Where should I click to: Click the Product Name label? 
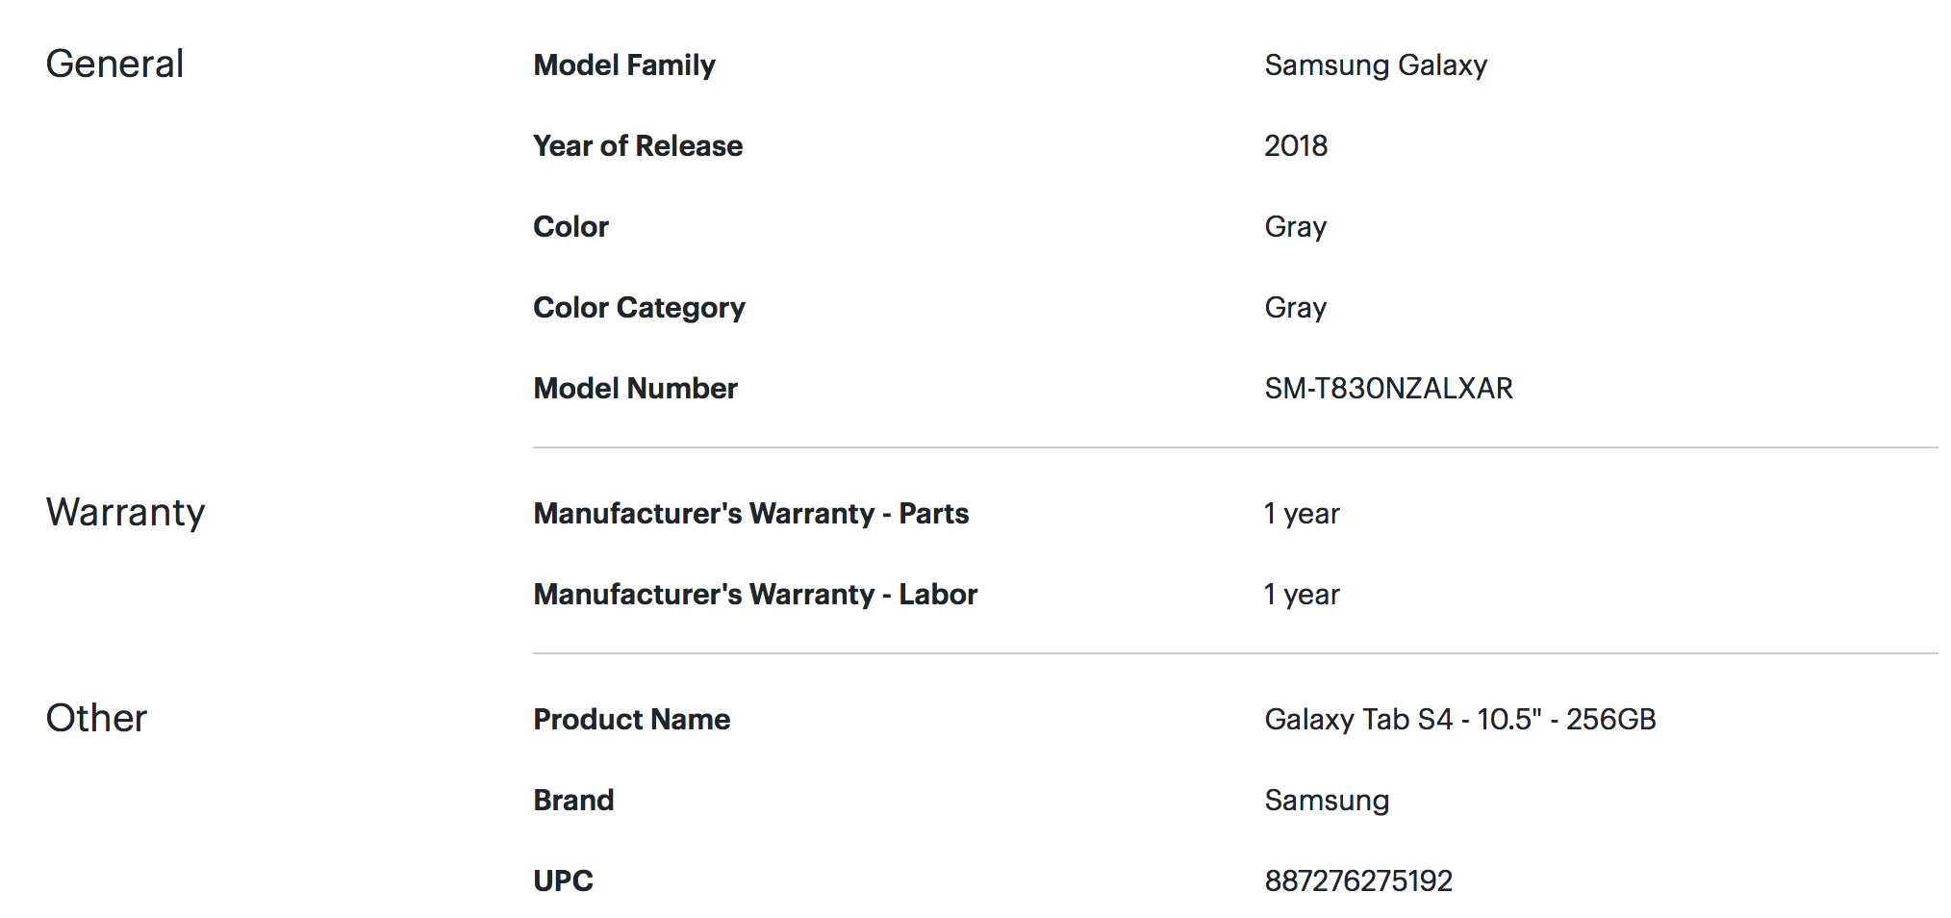tap(631, 720)
